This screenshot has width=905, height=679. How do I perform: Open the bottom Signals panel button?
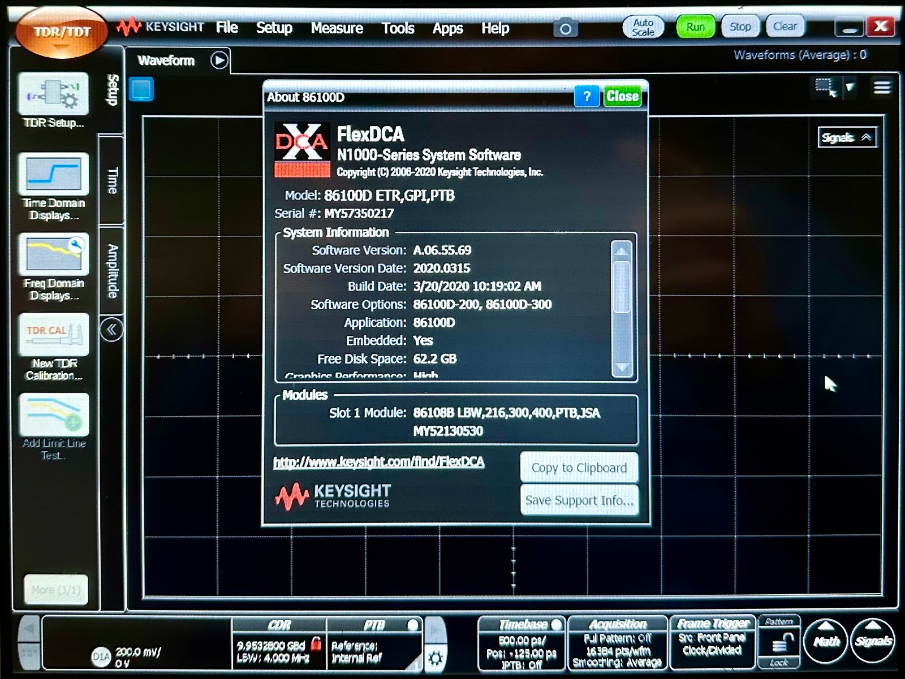(873, 641)
